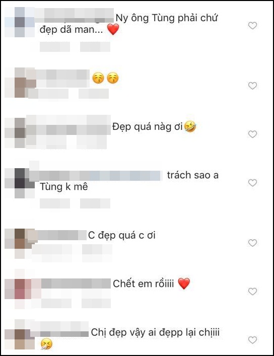Click Reply under "Tùng k mê" comment

tap(95, 203)
